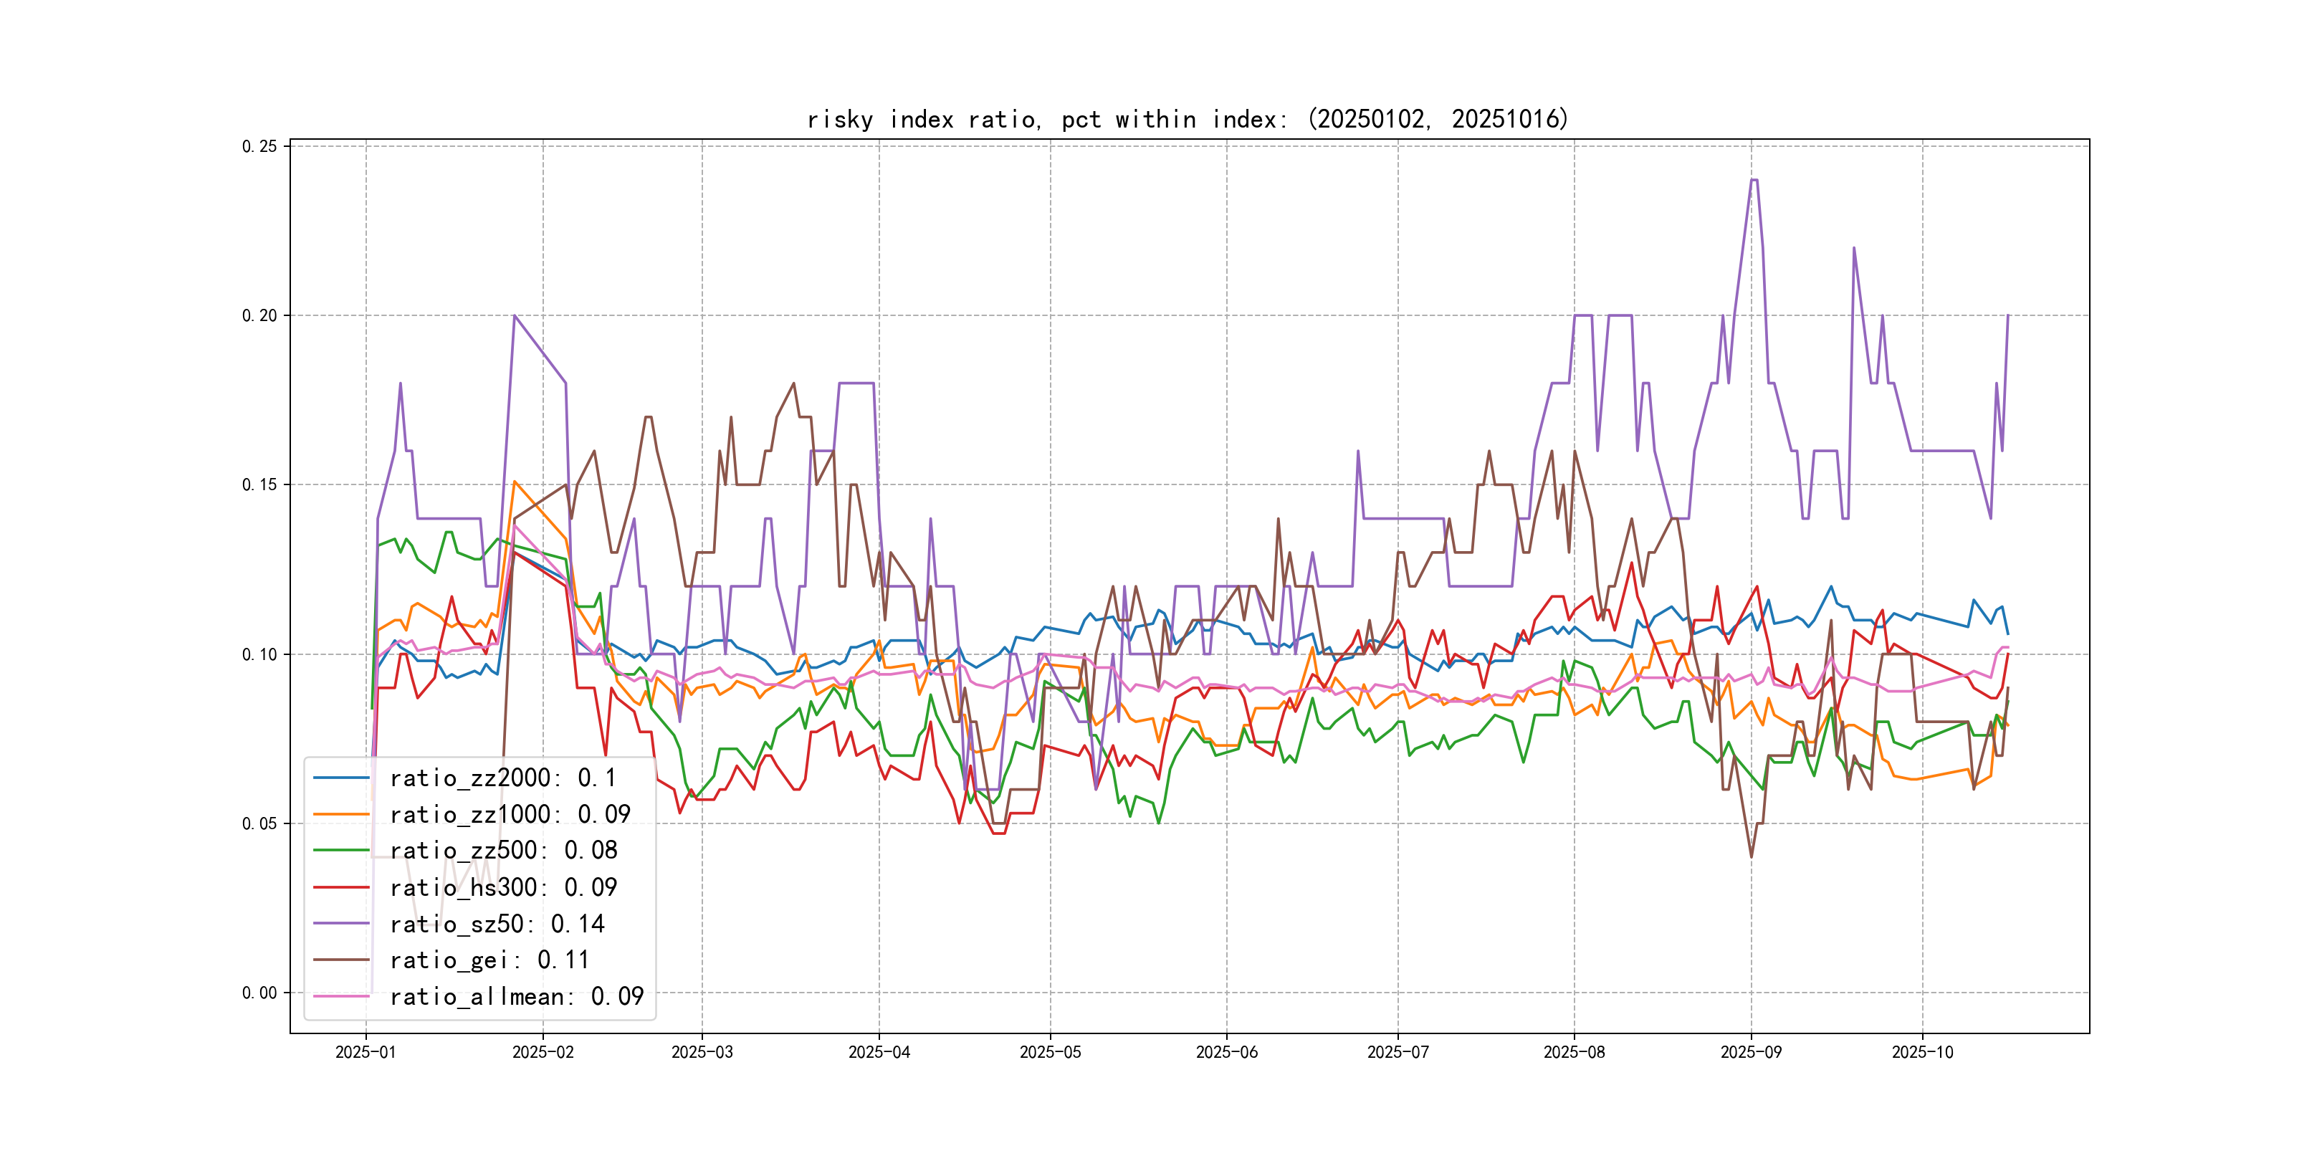The width and height of the screenshot is (2322, 1161).
Task: Click the 0.00 y-axis tick label
Action: pos(259,993)
